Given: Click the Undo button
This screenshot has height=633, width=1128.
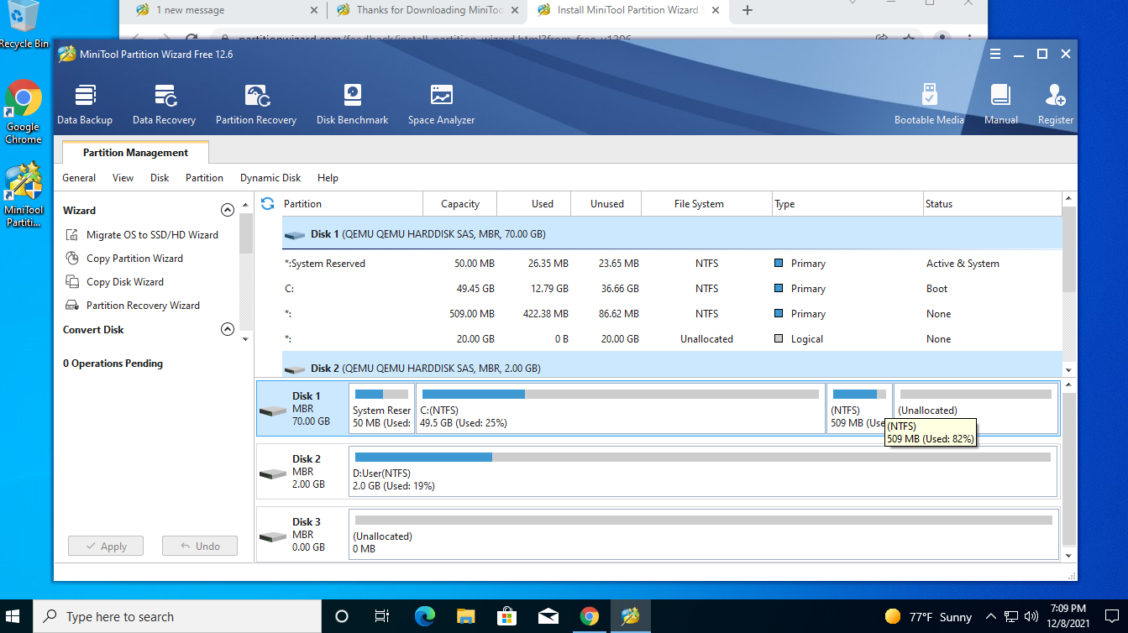Looking at the screenshot, I should tap(200, 546).
